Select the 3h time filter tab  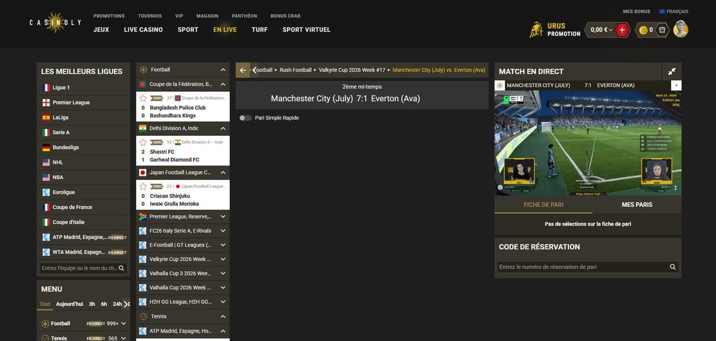click(x=92, y=304)
